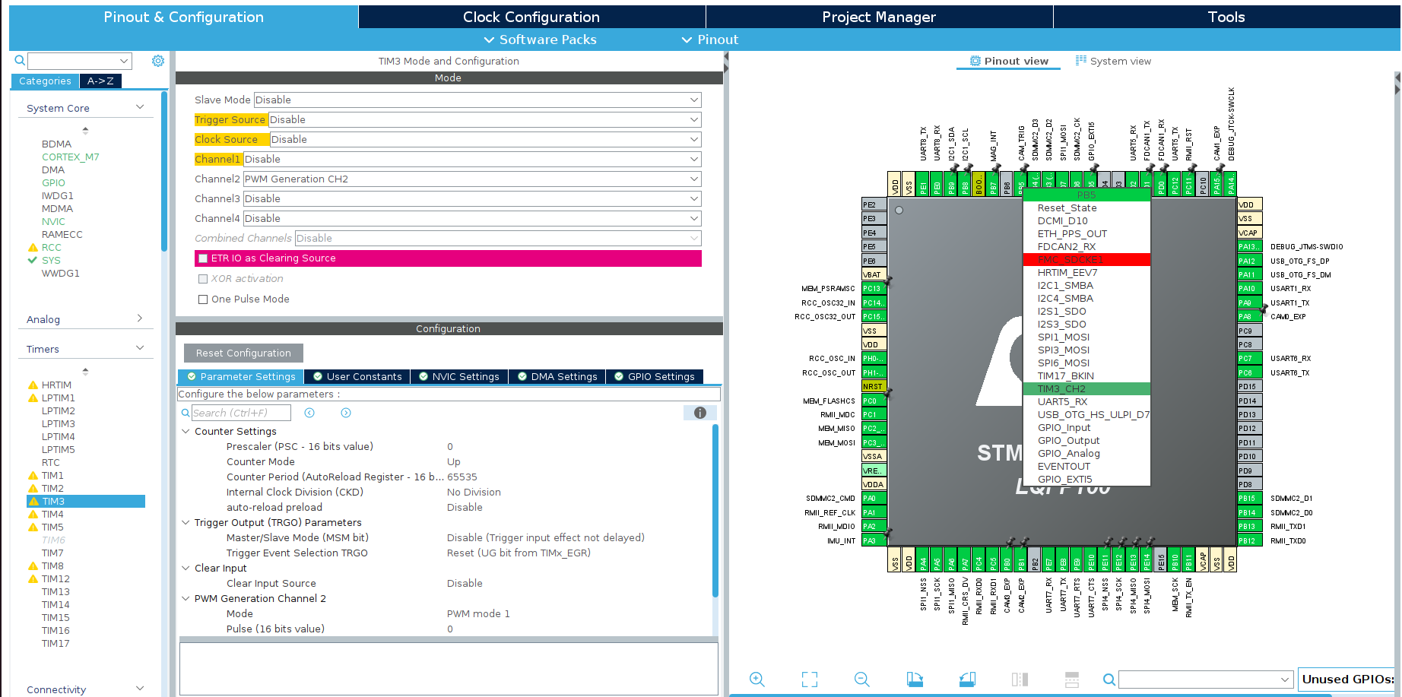Click the best-fit view icon below the chip
The image size is (1402, 697).
(809, 679)
